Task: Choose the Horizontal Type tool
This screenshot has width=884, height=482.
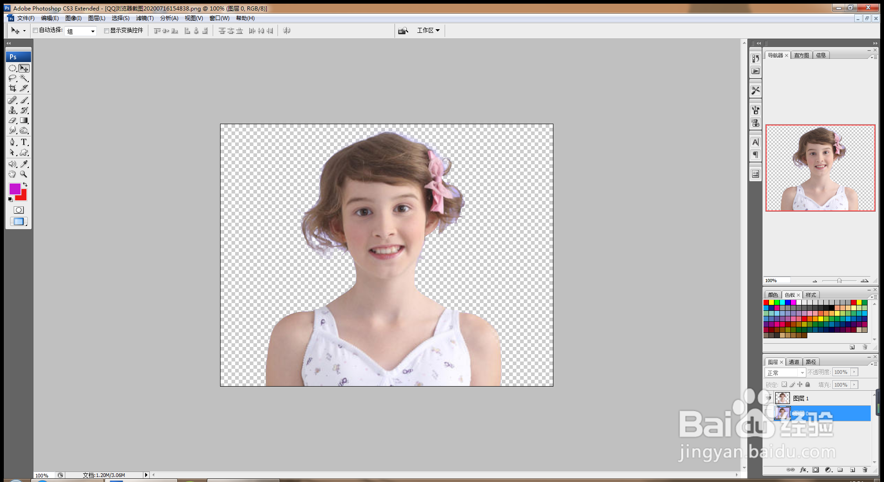Action: (x=24, y=142)
